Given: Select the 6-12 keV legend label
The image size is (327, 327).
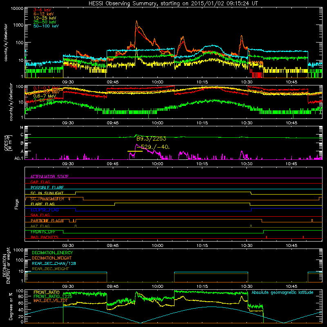Looking at the screenshot, I should (44, 14).
